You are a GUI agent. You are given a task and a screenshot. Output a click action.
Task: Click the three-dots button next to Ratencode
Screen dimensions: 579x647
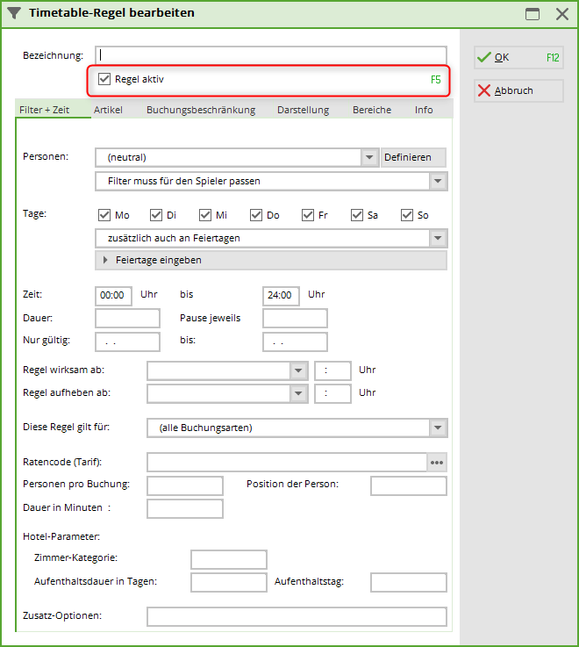pos(437,462)
